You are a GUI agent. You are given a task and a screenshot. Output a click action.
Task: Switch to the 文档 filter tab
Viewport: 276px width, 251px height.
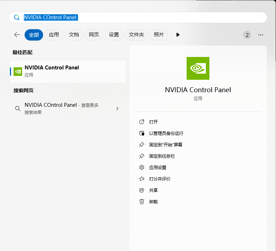74,35
